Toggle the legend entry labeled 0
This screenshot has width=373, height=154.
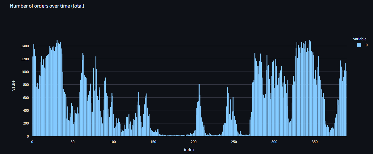click(366, 45)
